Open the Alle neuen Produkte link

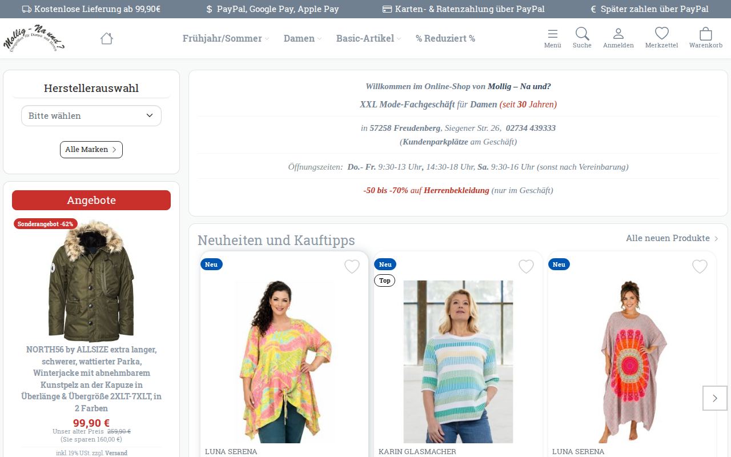[x=672, y=238]
